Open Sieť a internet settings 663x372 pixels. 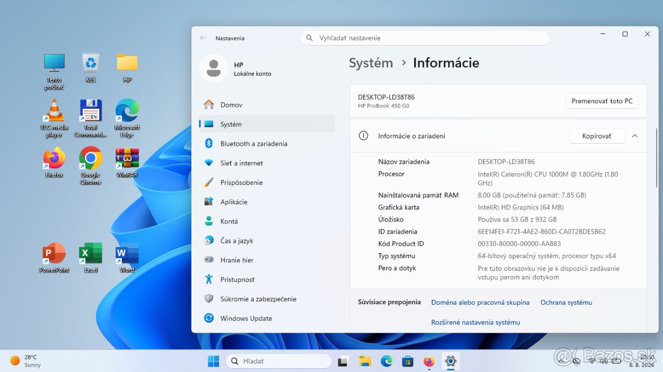pyautogui.click(x=267, y=163)
